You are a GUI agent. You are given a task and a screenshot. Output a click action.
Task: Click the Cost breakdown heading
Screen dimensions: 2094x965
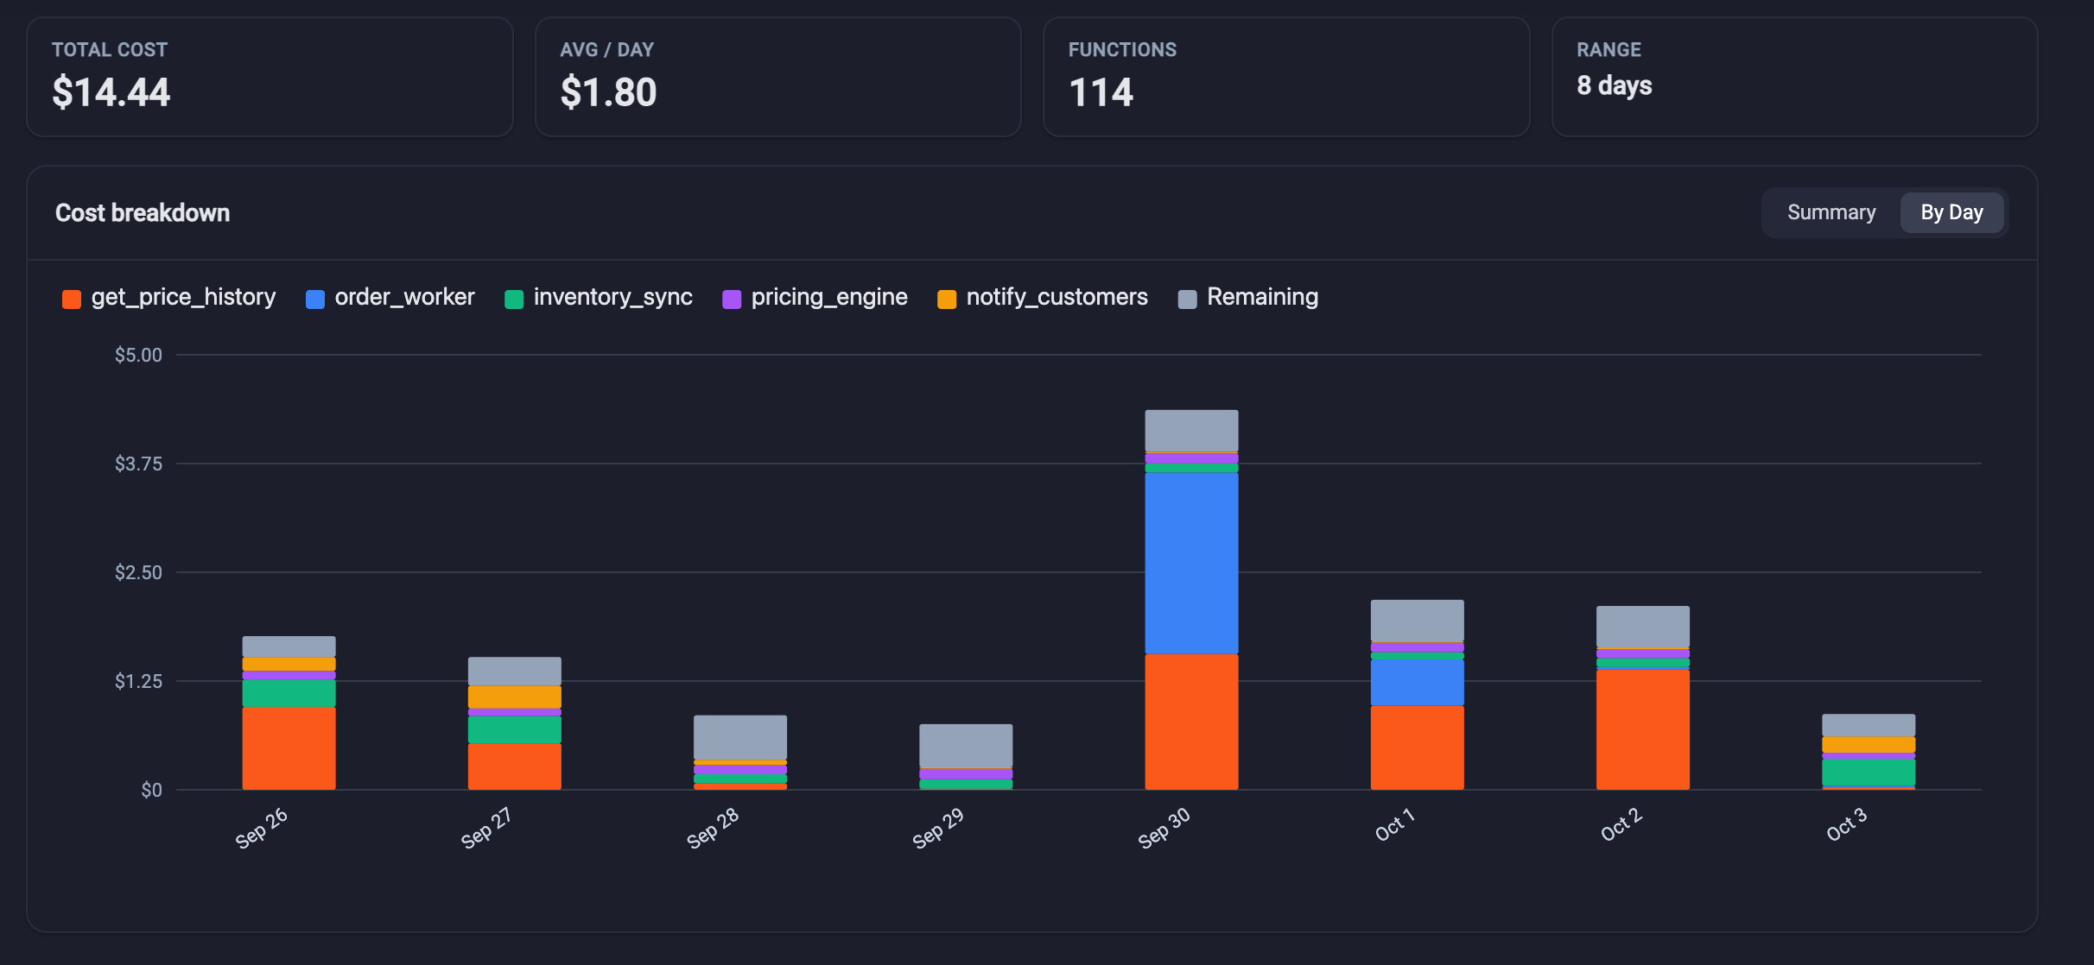click(x=143, y=213)
